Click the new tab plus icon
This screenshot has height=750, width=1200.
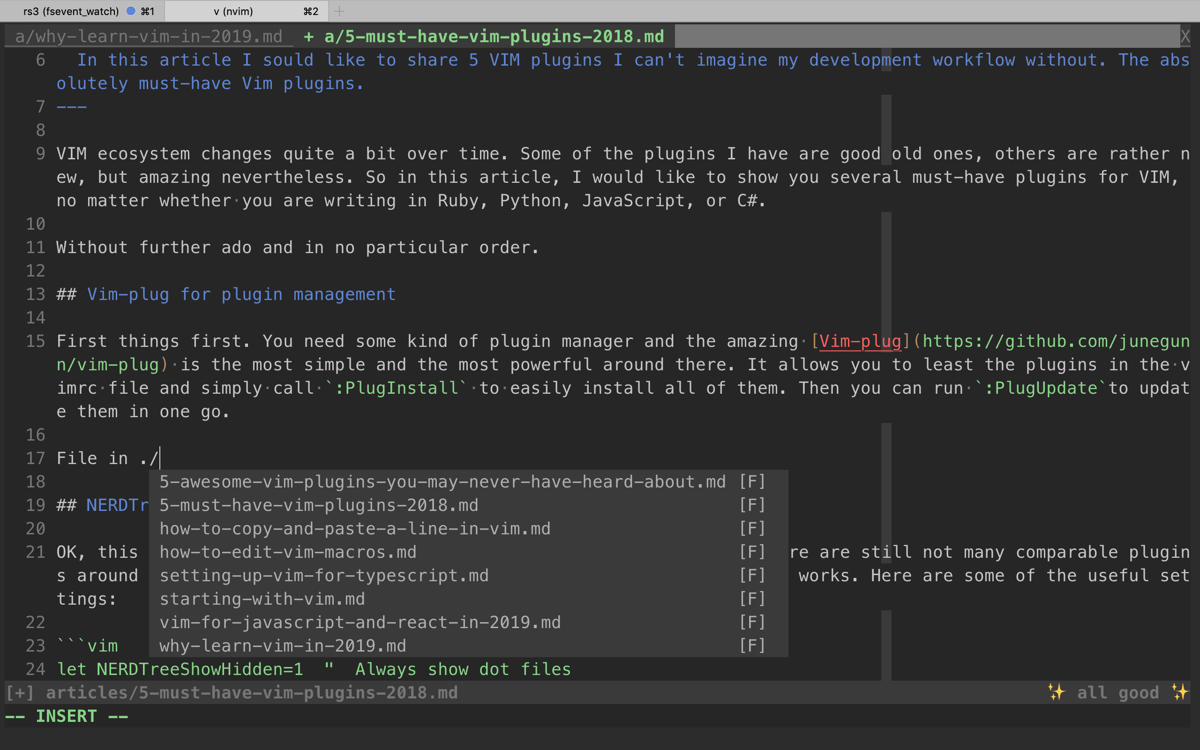coord(339,11)
